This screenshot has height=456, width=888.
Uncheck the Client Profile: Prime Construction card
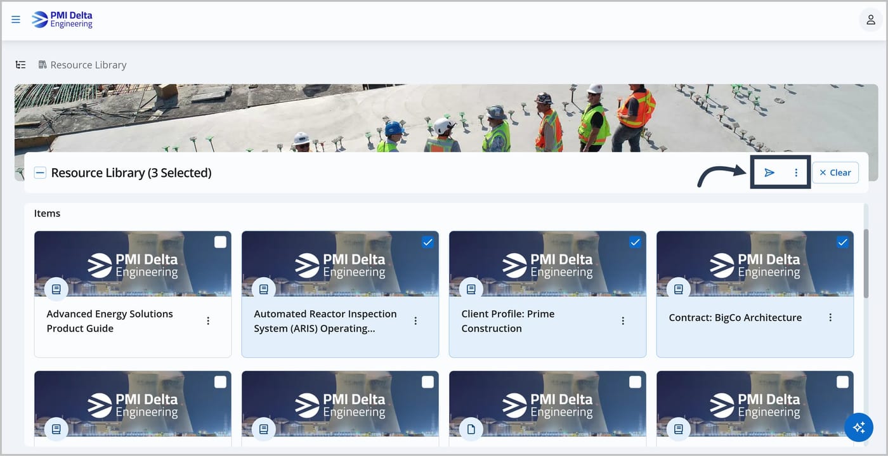[x=635, y=242]
